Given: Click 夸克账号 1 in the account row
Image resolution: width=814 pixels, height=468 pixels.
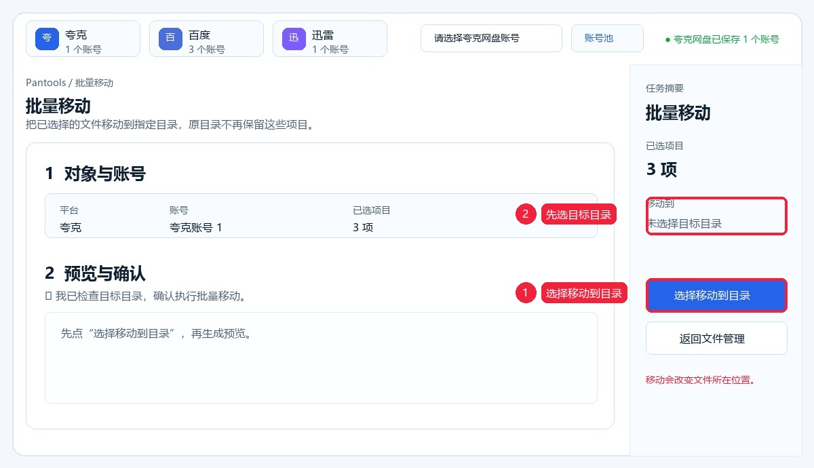Looking at the screenshot, I should [195, 228].
